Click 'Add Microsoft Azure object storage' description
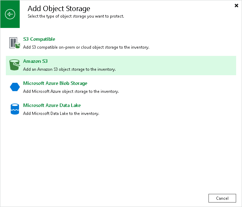Viewport: 242px width, 207px height. coord(71,91)
